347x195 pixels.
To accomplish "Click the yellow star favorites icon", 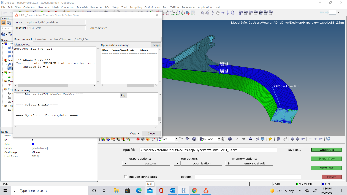I will click(270, 139).
